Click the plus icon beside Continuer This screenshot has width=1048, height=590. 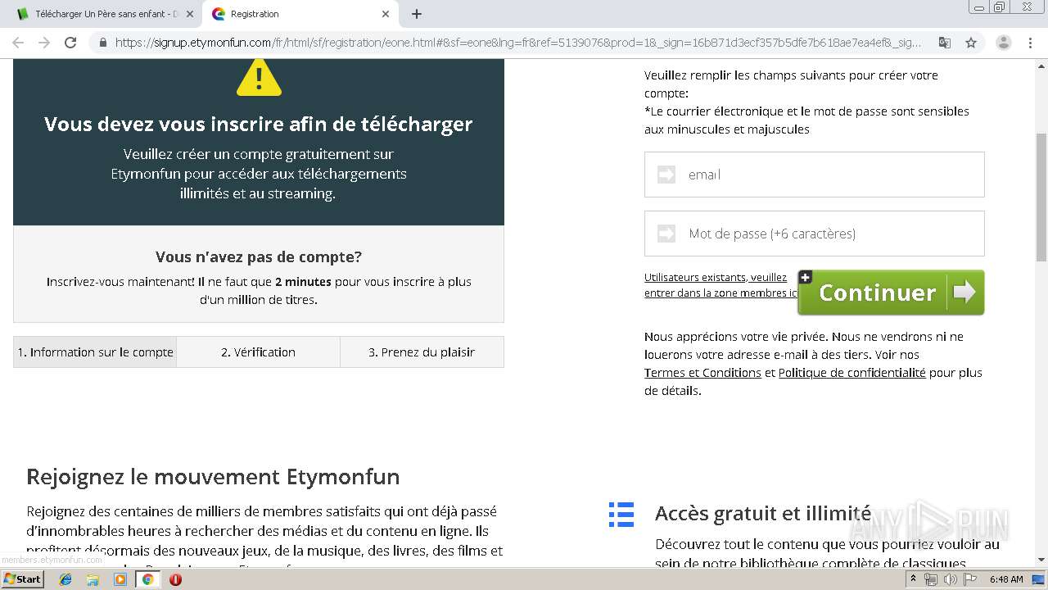click(x=806, y=277)
